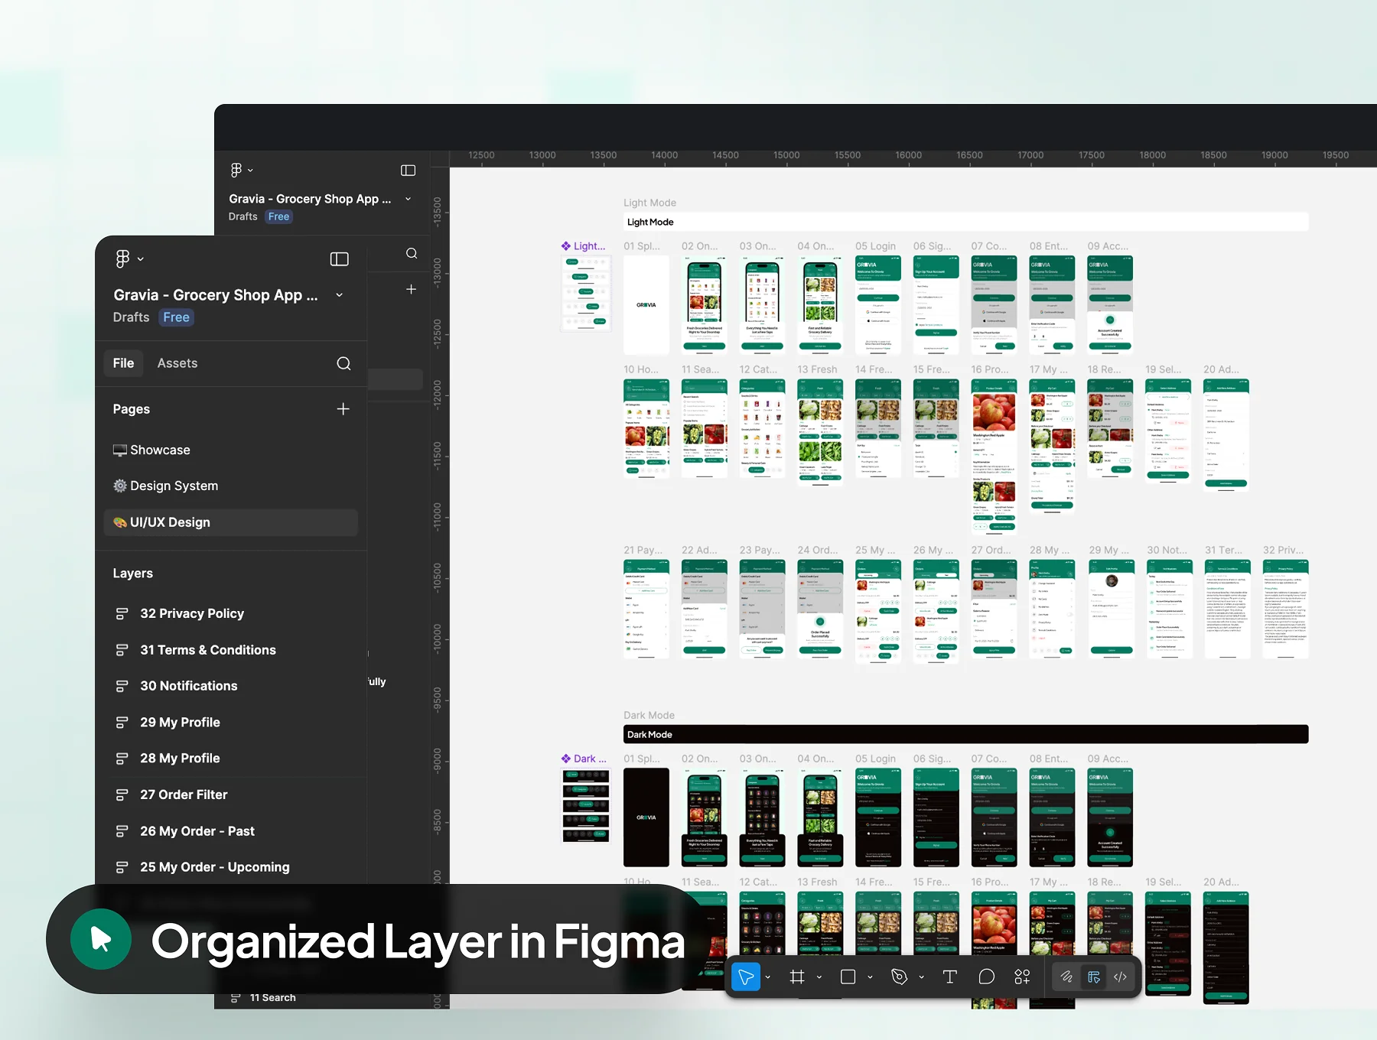The width and height of the screenshot is (1377, 1040).
Task: Click the Layers section heading
Action: click(133, 574)
